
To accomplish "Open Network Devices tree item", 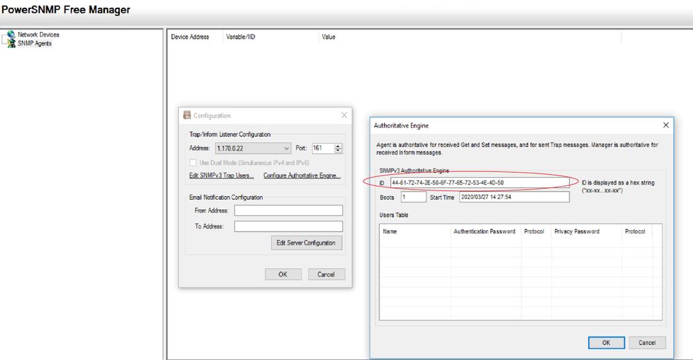I will 38,35.
